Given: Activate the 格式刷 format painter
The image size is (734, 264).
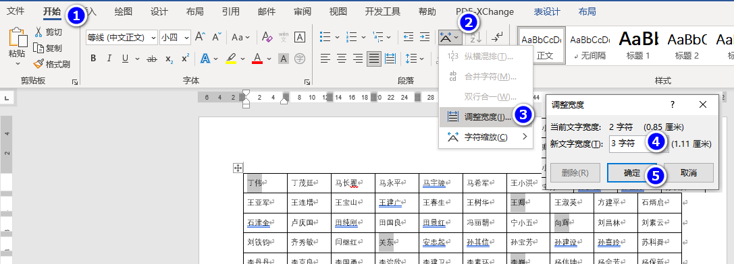Looking at the screenshot, I should point(51,64).
